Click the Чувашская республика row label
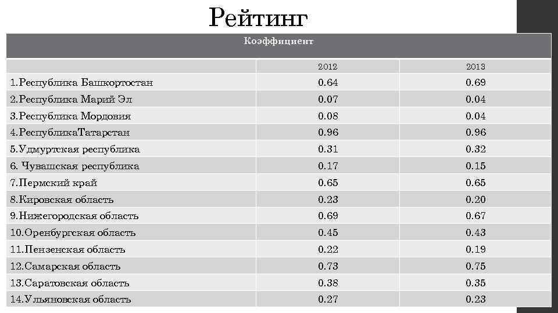The image size is (558, 313). coord(75,166)
